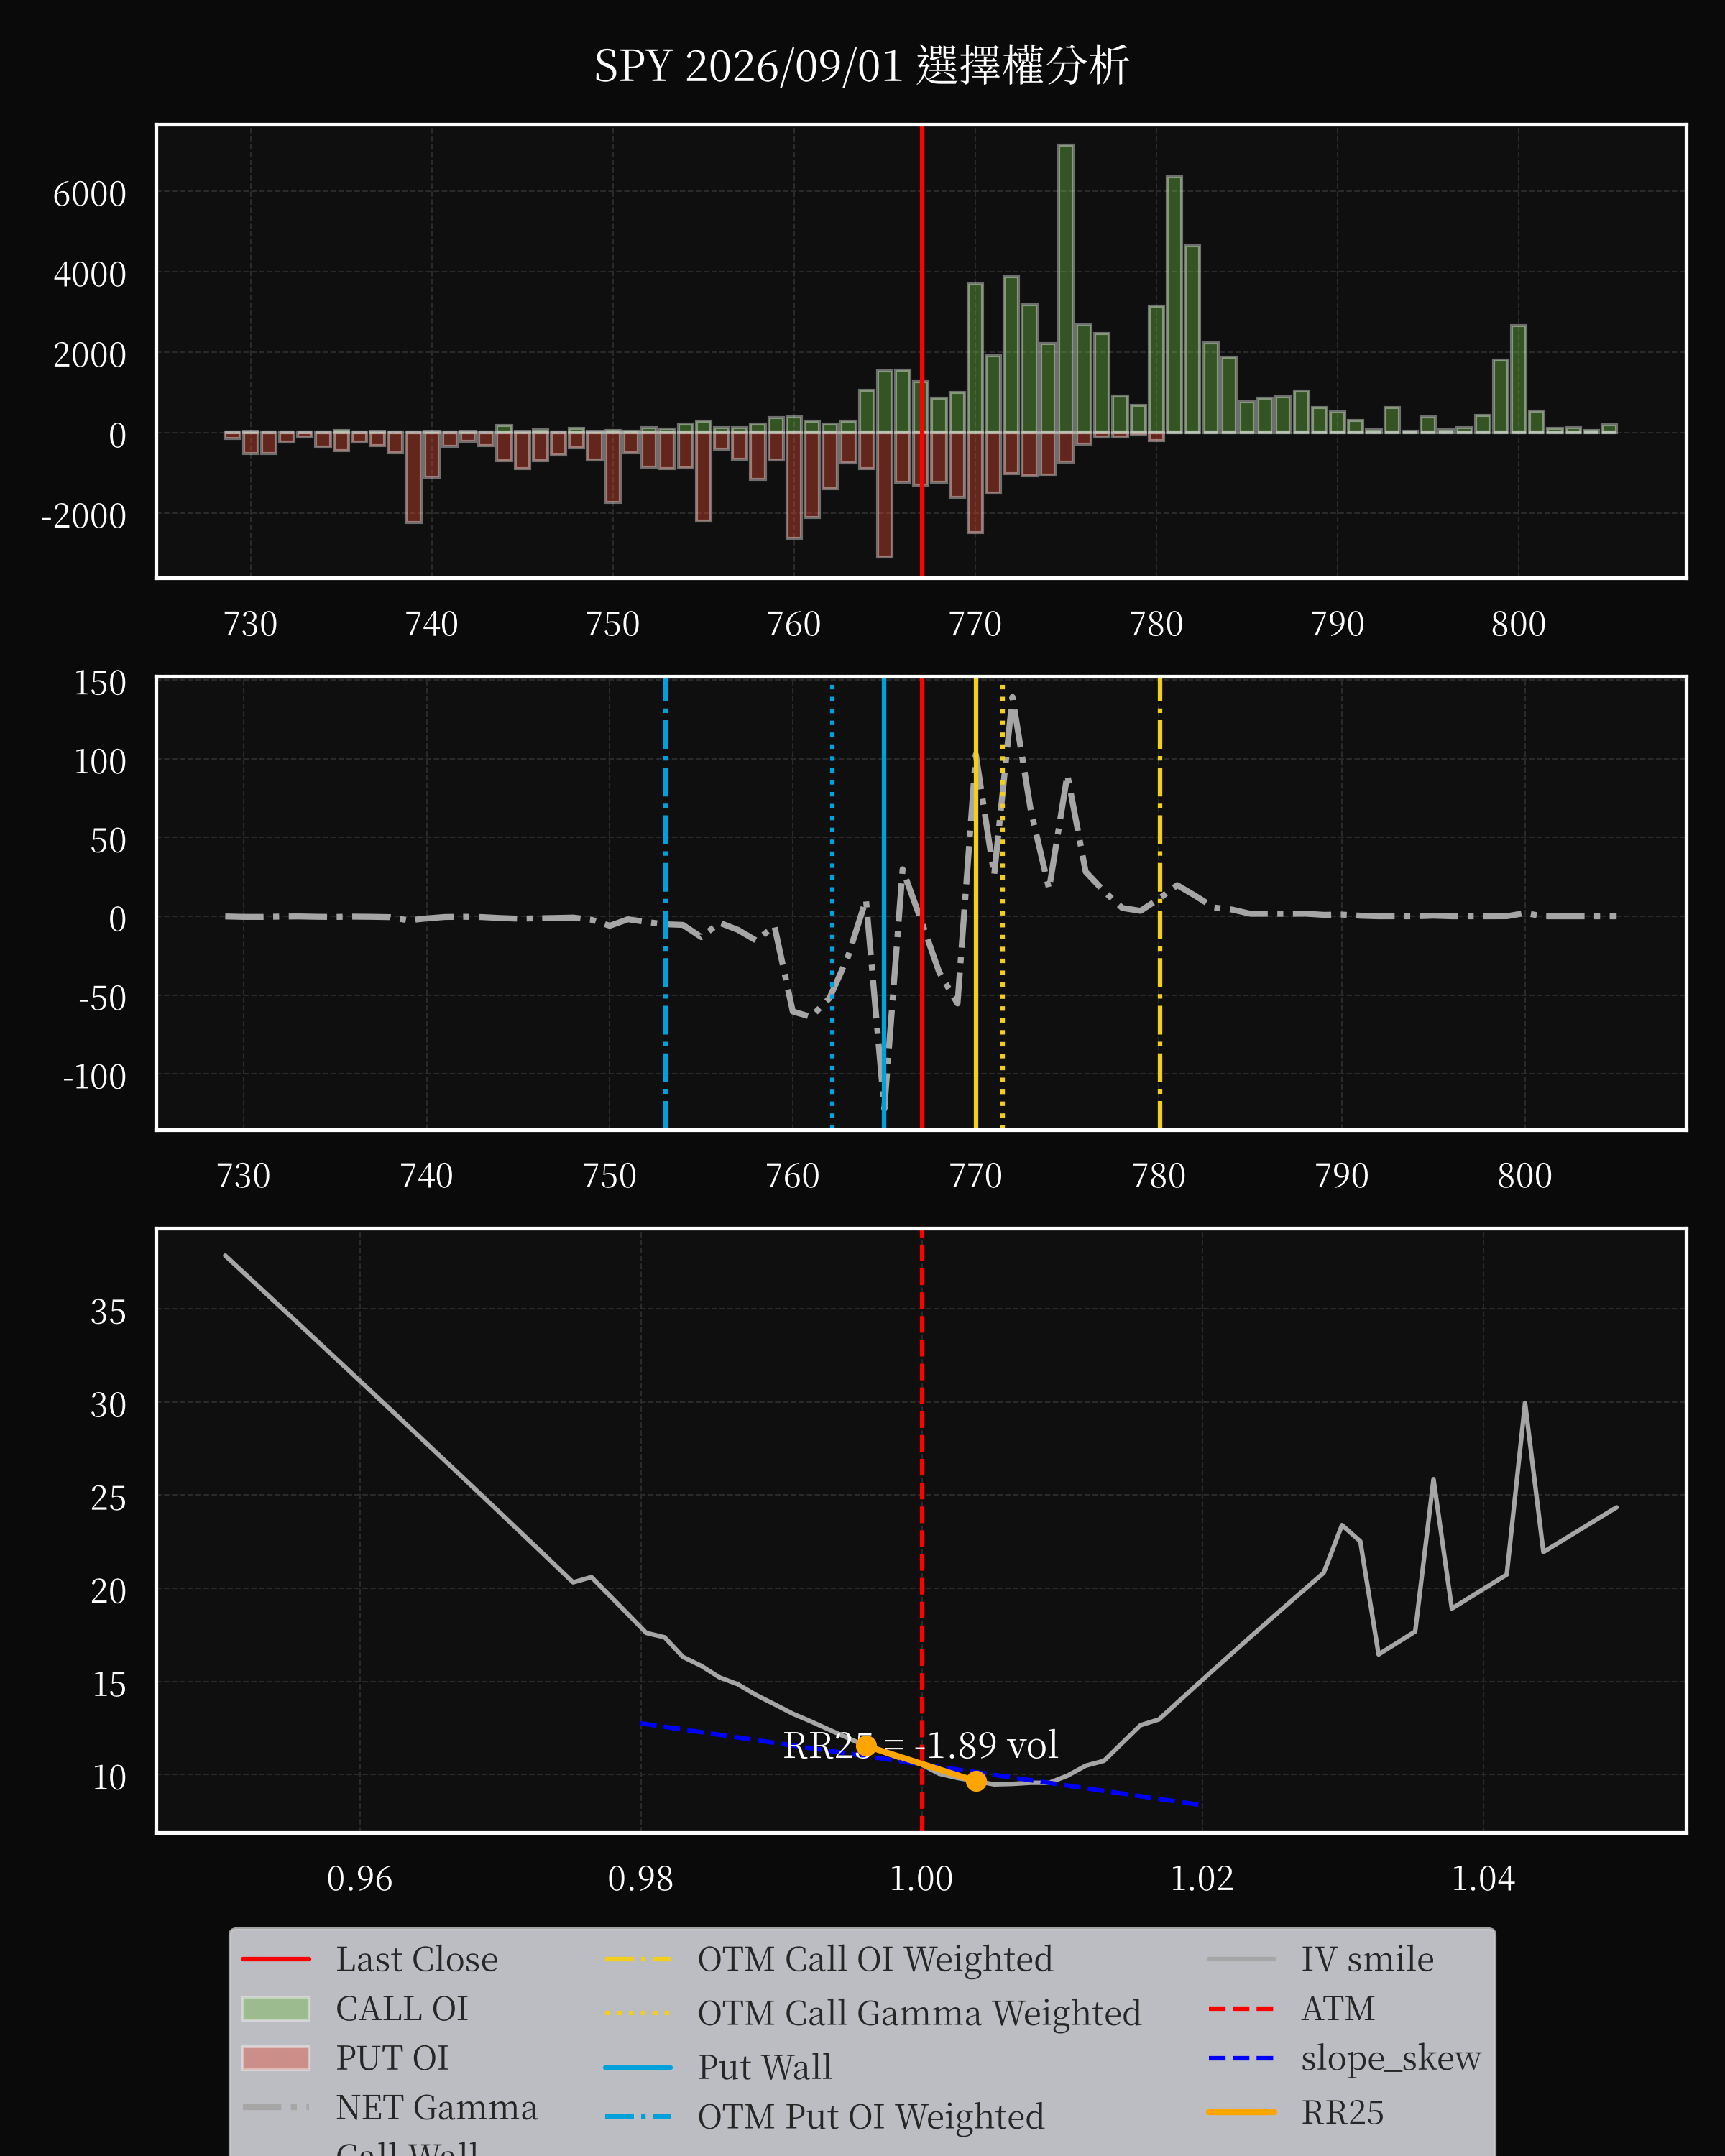The width and height of the screenshot is (1725, 2156).
Task: Select the "OTM Call OI Weighted" legend label
Action: [x=875, y=1959]
